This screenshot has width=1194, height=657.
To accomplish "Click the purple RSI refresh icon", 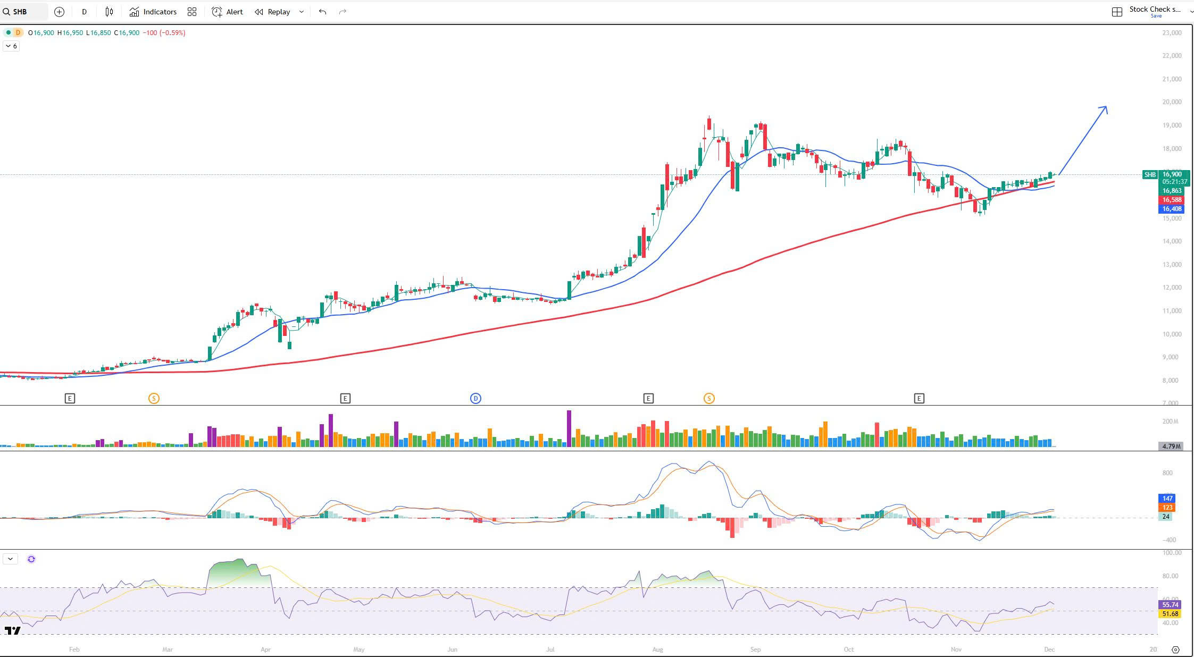I will (x=31, y=559).
